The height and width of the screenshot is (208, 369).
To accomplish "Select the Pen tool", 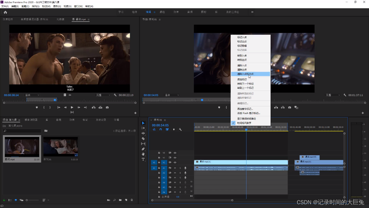I will 143,149.
